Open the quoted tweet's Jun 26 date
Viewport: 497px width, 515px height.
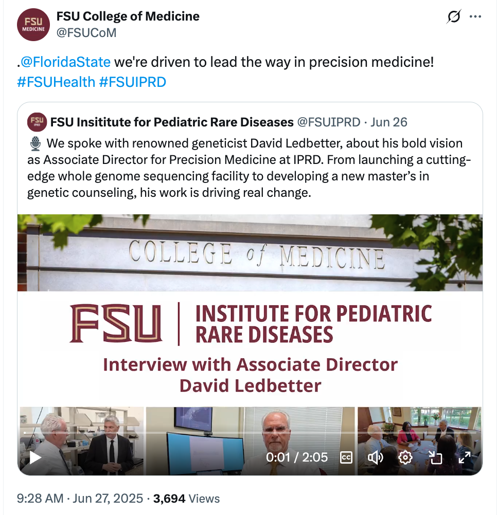coord(389,122)
